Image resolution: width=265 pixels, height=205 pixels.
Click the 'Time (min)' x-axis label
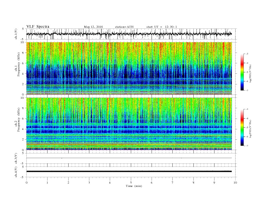click(x=134, y=186)
